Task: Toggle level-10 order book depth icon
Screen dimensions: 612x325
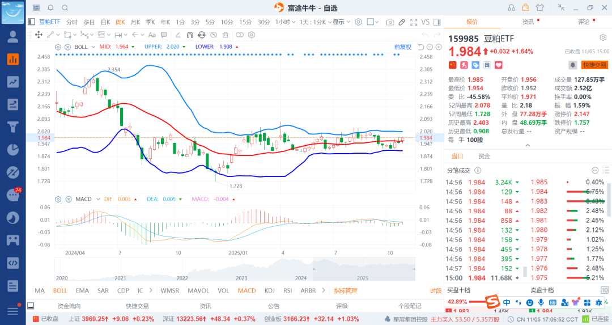Action: point(604,290)
